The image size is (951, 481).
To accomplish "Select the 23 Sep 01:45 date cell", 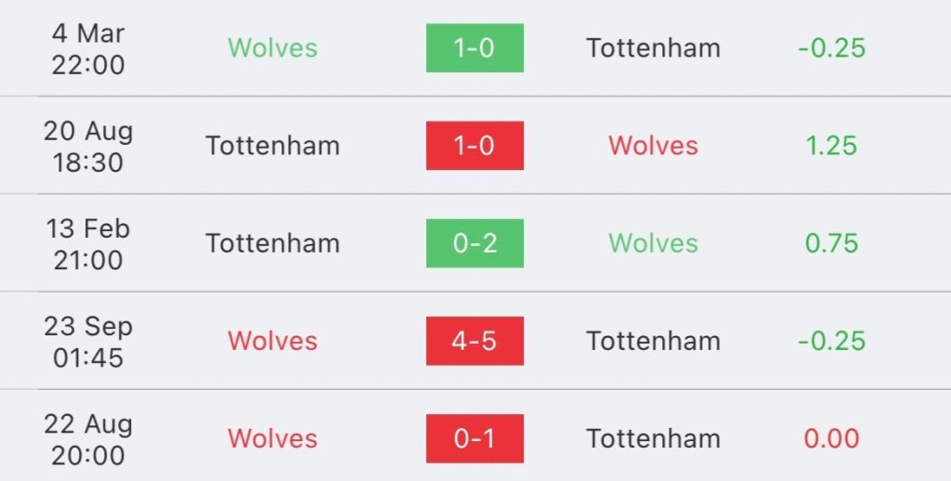I will click(x=88, y=341).
